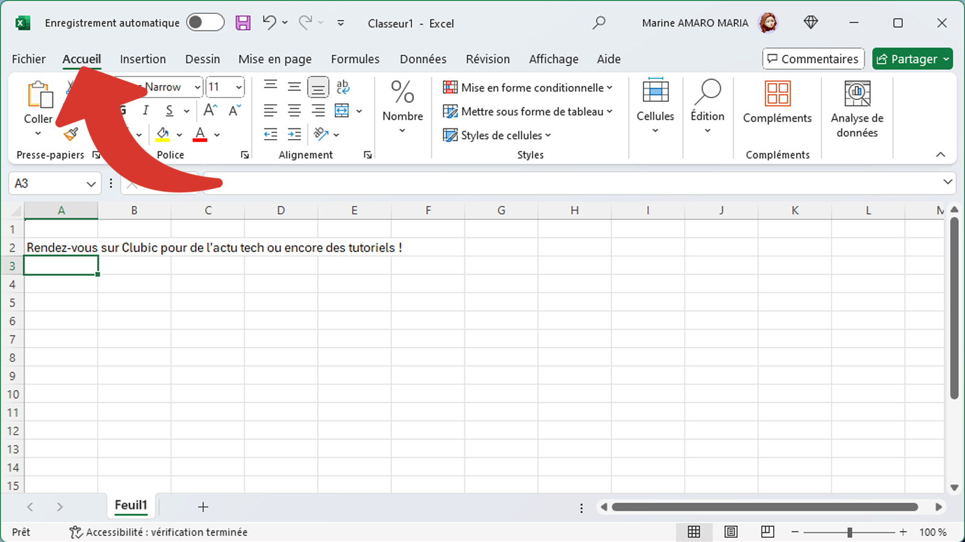Open the Commentaires pane

[x=813, y=58]
